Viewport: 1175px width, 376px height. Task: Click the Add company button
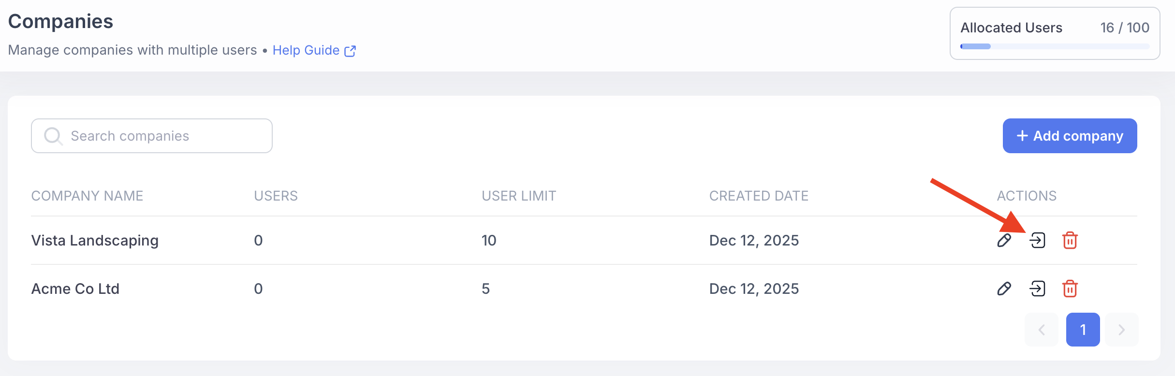1070,136
